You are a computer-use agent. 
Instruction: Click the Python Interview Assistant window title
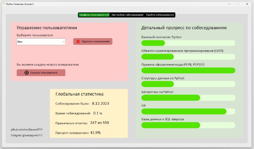pyautogui.click(x=20, y=4)
